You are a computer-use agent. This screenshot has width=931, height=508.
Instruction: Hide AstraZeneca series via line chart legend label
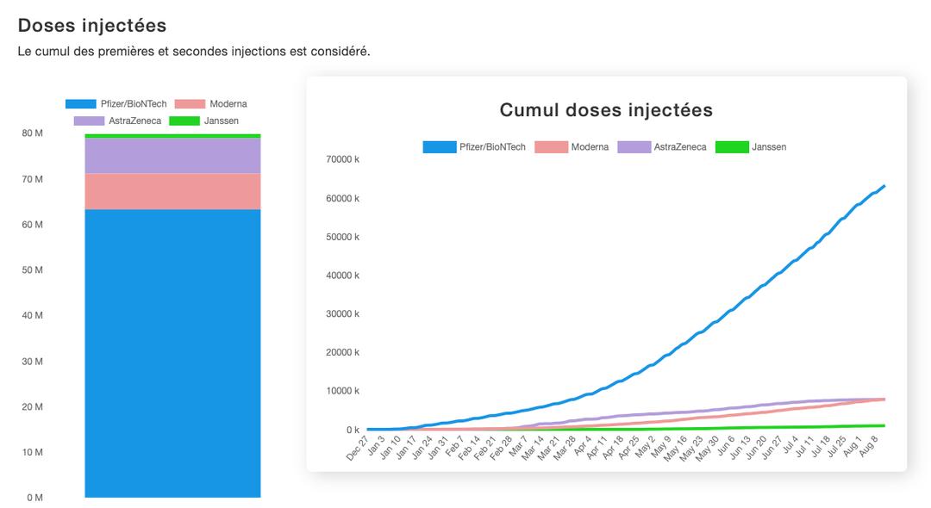pos(679,147)
